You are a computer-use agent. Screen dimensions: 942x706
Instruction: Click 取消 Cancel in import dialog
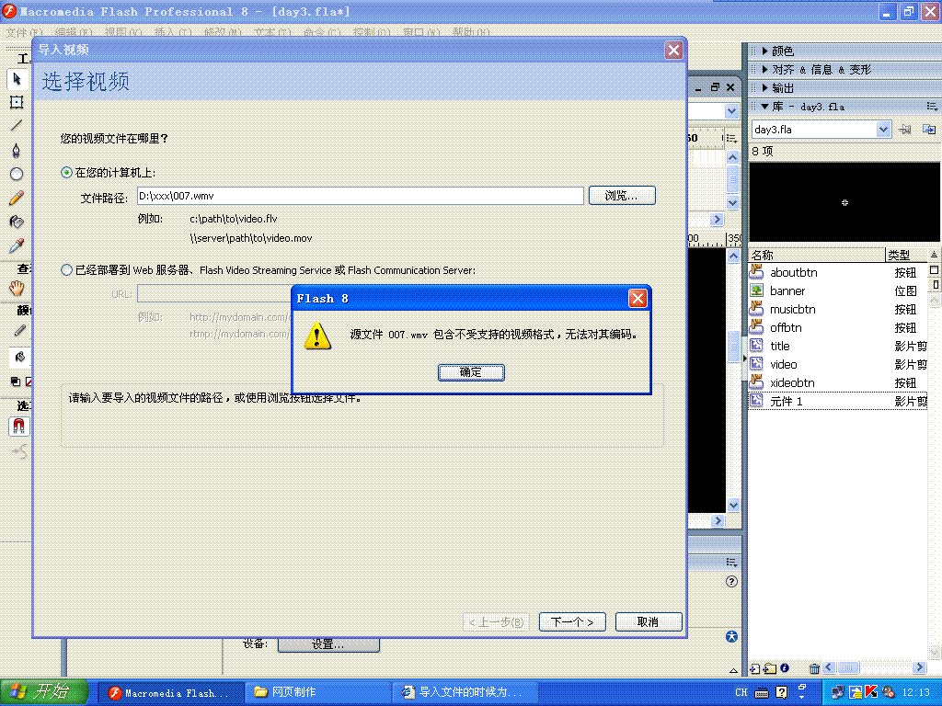click(x=649, y=622)
